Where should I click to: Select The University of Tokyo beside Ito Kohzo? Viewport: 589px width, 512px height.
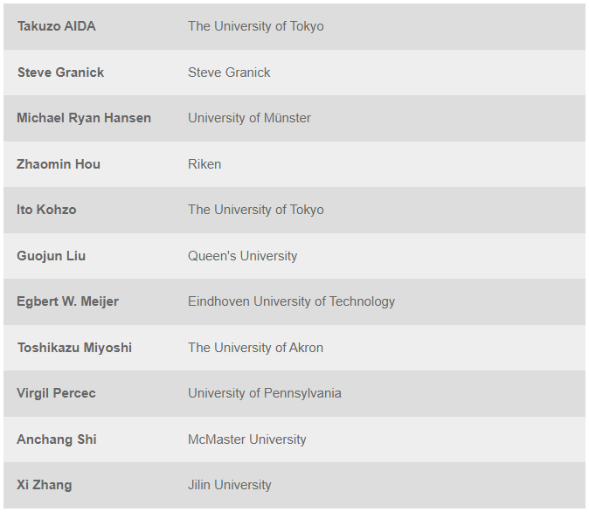click(255, 210)
